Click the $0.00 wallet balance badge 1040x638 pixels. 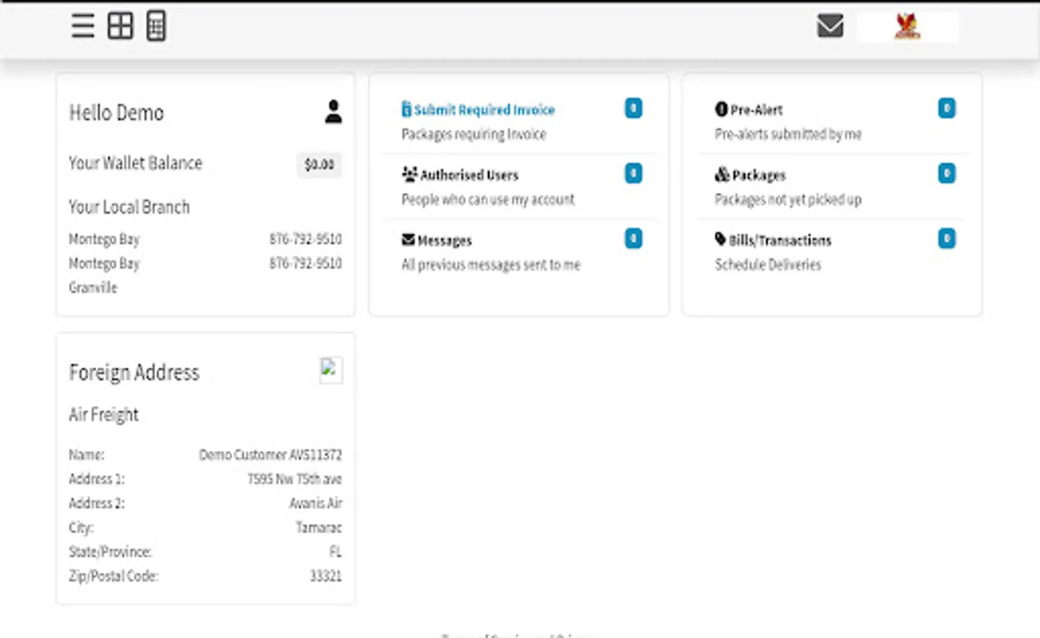(x=319, y=164)
